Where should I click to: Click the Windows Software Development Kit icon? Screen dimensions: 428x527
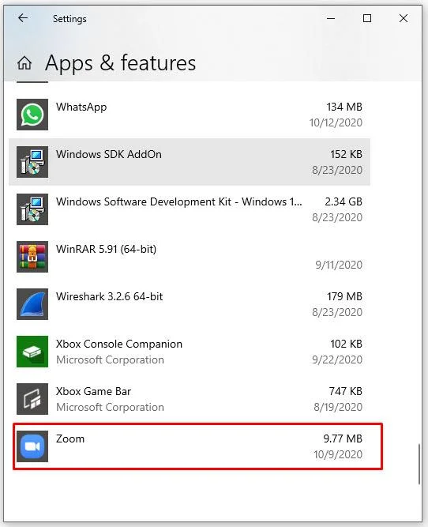pos(32,209)
